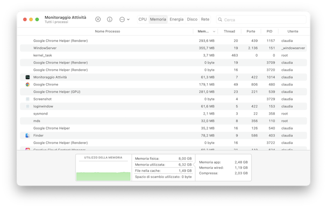Click the _windowserver user cell

click(293, 48)
